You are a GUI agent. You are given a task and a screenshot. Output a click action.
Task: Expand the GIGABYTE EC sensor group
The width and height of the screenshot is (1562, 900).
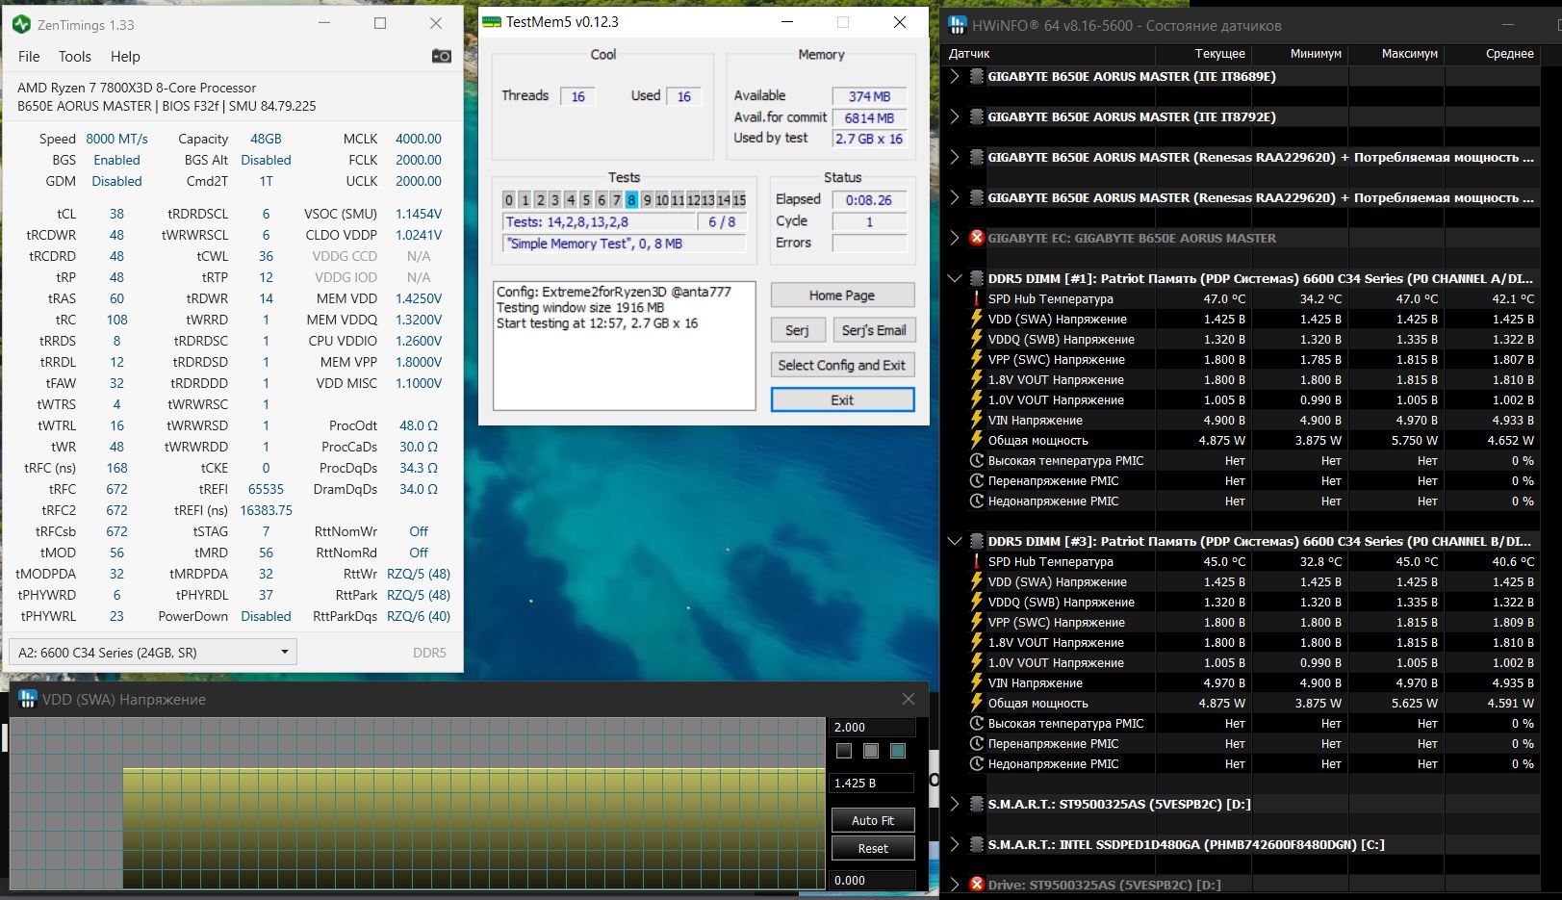[955, 238]
